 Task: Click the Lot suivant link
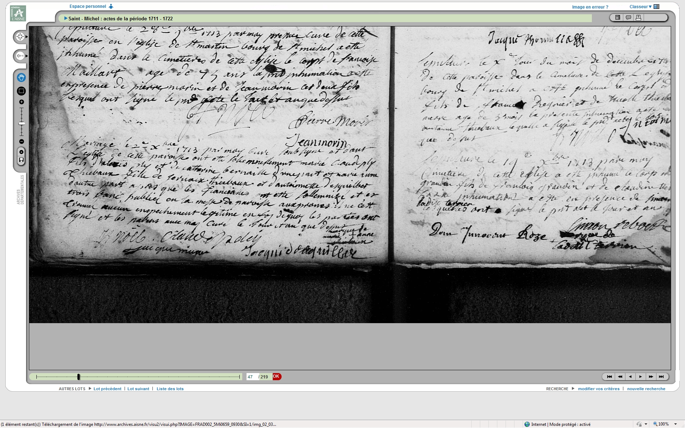(x=138, y=389)
